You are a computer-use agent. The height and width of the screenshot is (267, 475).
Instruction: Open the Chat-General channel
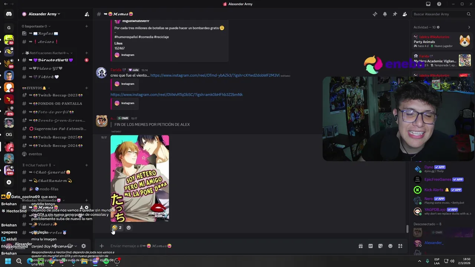point(55,172)
